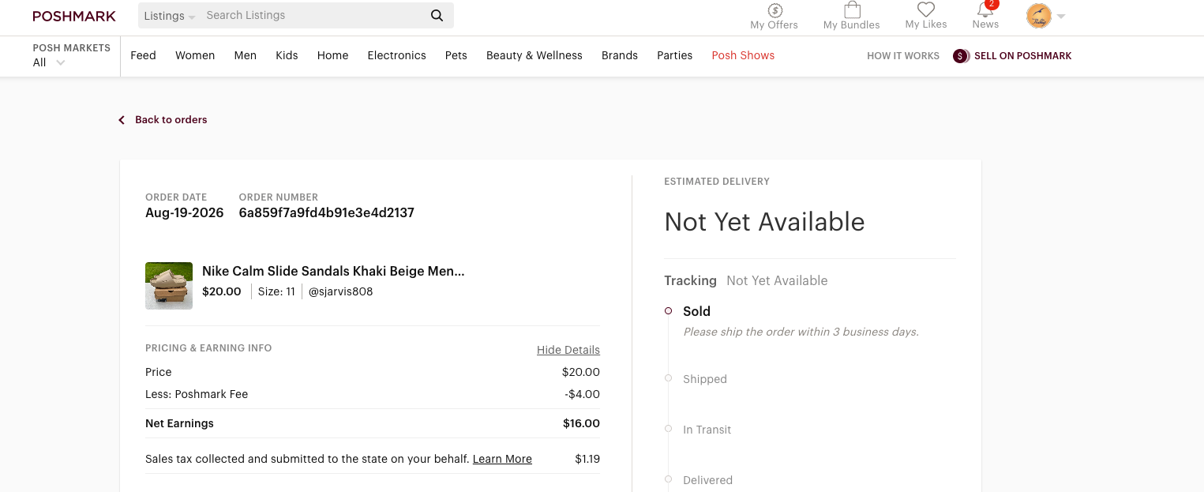1204x492 pixels.
Task: Open the Nike Calm Slide Sandals listing title
Action: (x=333, y=271)
